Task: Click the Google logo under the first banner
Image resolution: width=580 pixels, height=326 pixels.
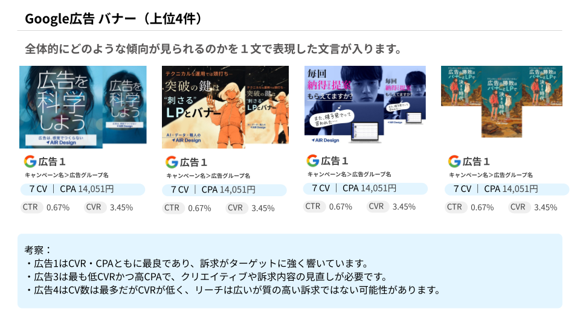Action: point(30,162)
